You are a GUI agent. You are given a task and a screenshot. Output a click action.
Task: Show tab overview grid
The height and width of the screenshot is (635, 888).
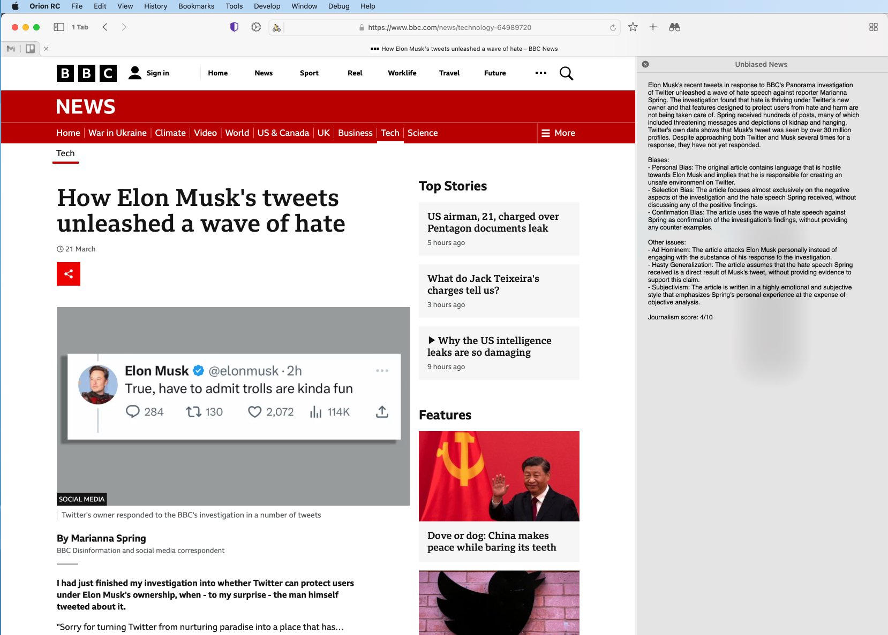tap(874, 27)
